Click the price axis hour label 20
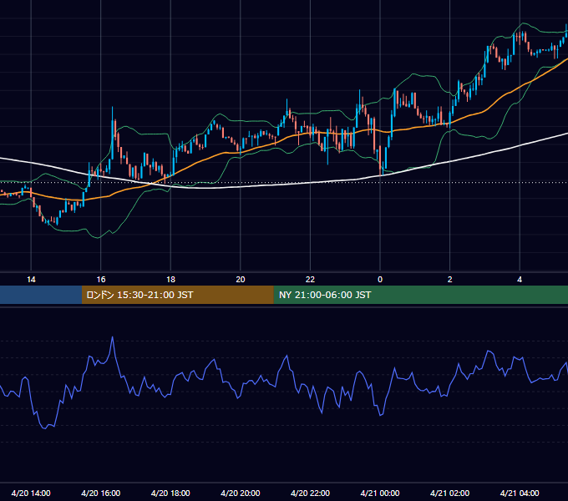The image size is (568, 501). click(241, 280)
